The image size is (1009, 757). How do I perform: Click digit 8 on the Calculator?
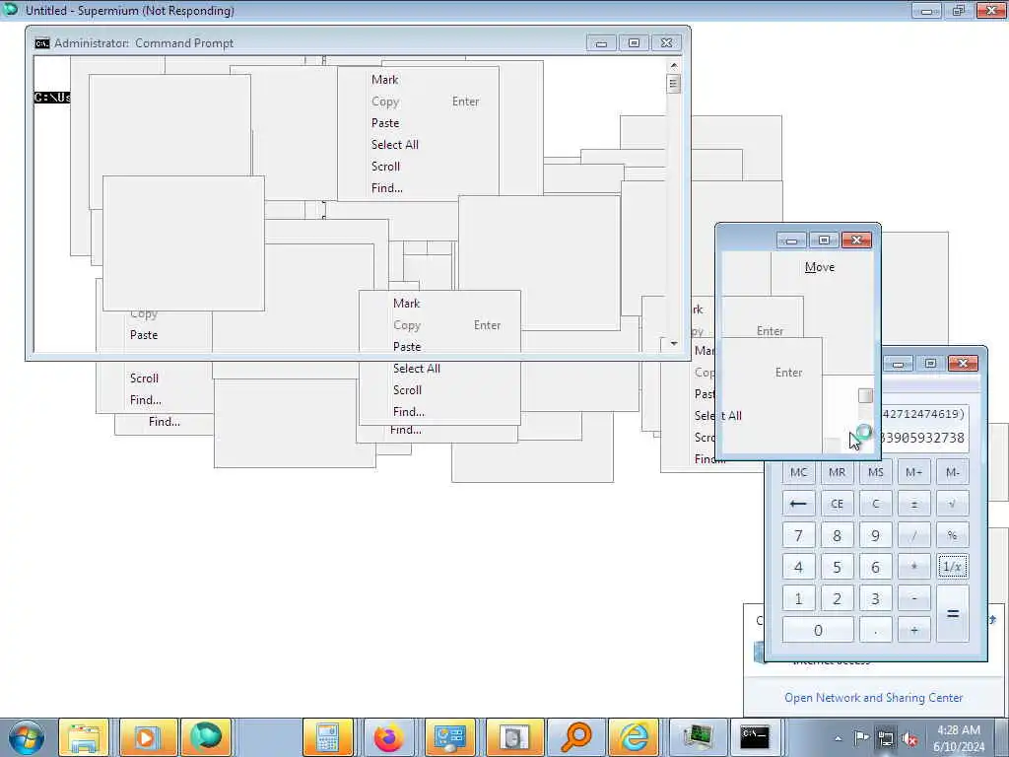pos(838,535)
